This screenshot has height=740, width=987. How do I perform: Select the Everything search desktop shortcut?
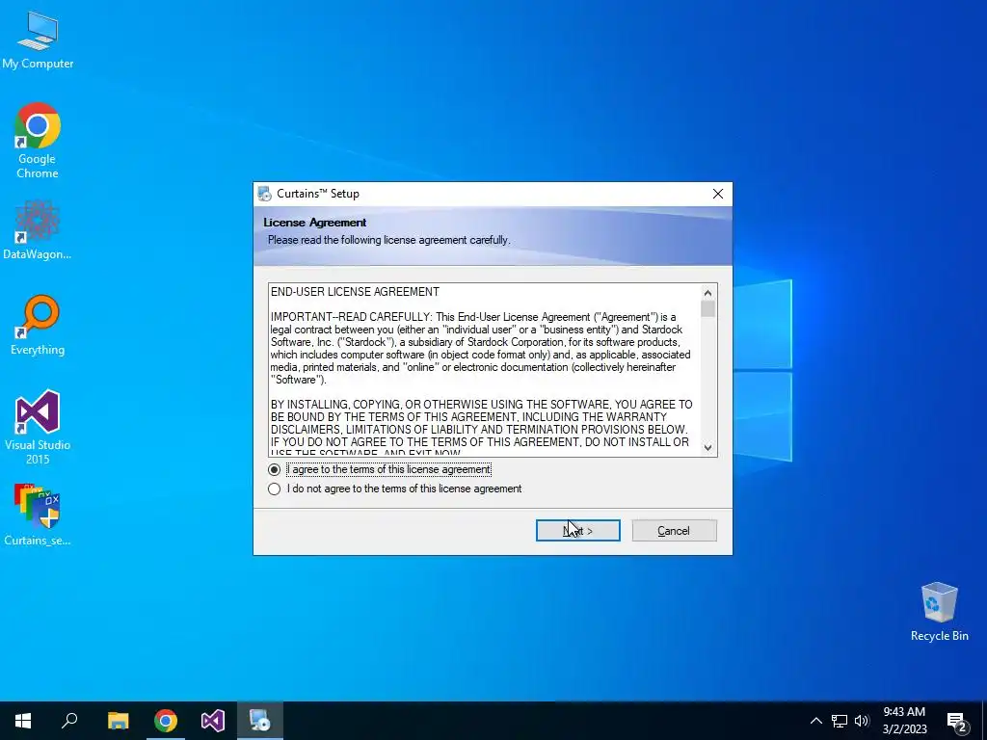pos(38,326)
